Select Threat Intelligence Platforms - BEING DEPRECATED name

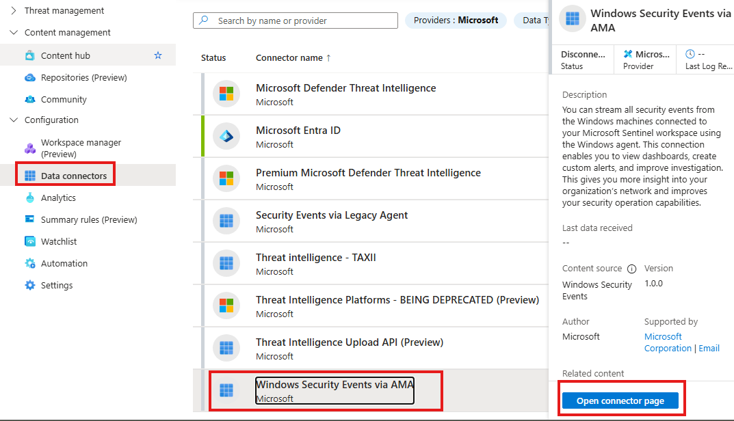(x=397, y=300)
